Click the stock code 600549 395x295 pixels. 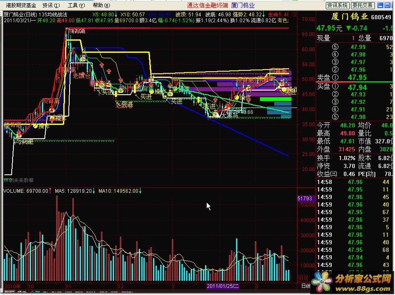(x=381, y=17)
